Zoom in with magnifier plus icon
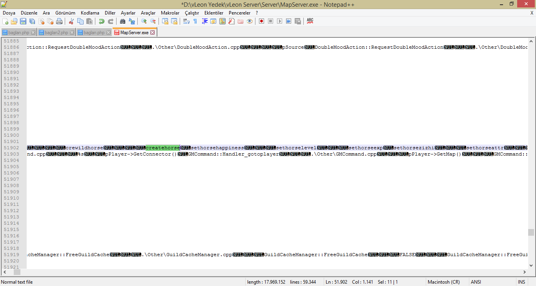 [144, 21]
